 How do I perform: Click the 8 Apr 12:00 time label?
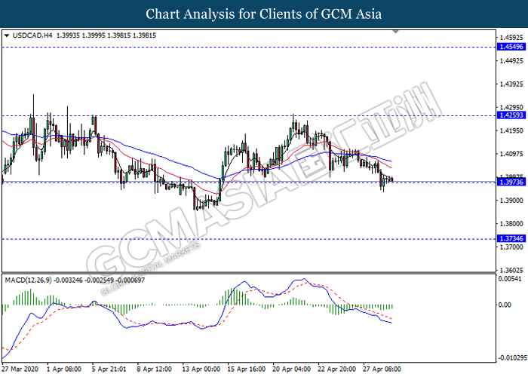coord(154,369)
